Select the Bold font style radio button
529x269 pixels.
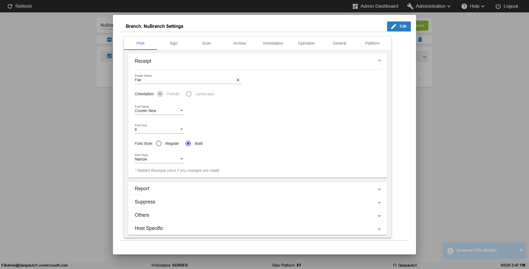188,143
